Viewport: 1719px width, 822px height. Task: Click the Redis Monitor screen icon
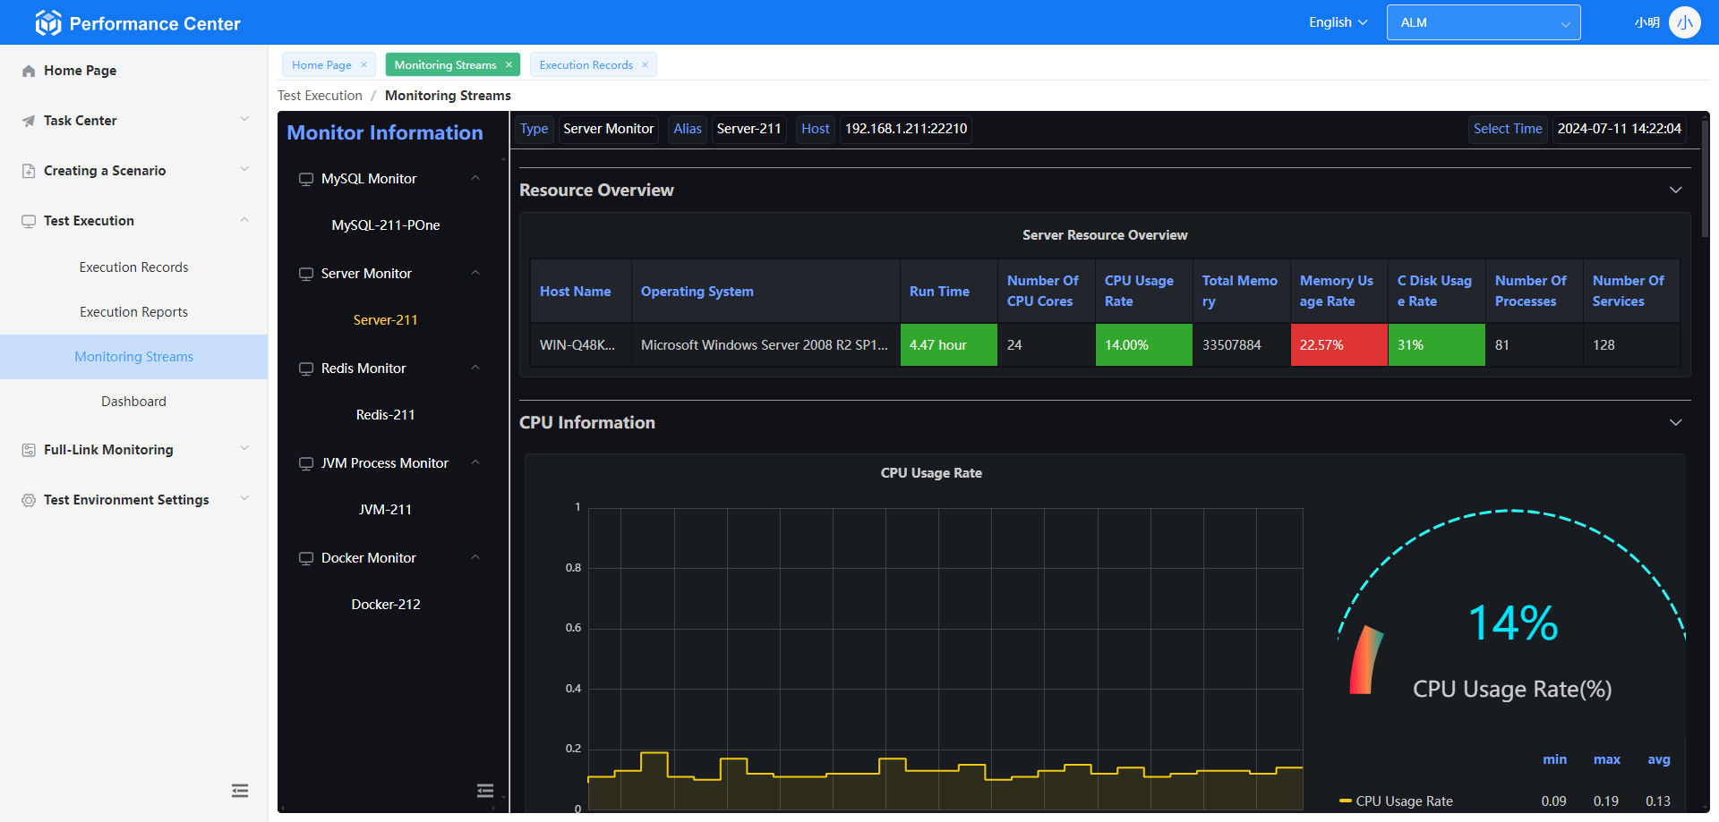click(x=306, y=369)
